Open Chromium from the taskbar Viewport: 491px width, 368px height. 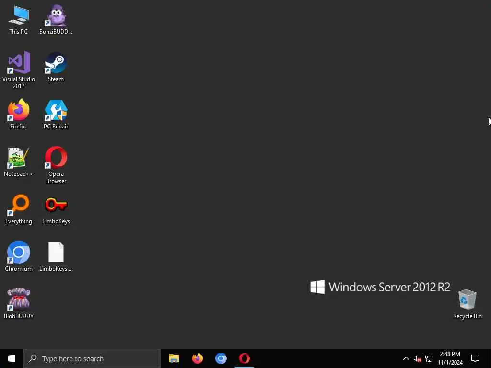(x=221, y=358)
